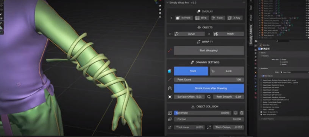
Task: Click the Point Count field
Action: tap(209, 80)
